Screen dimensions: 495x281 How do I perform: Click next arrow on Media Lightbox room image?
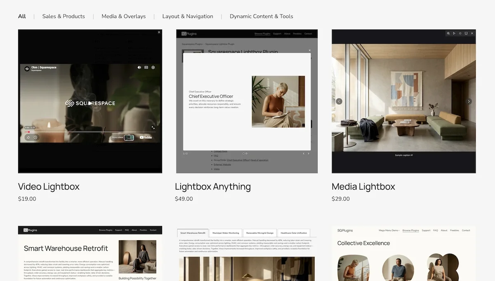pos(469,101)
